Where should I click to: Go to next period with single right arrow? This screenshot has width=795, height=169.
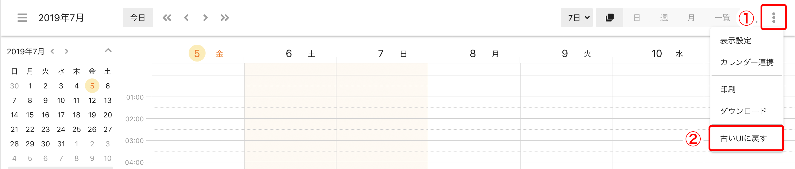[205, 18]
